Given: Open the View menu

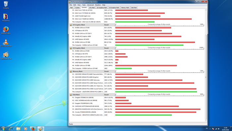Looking at the screenshot, I should pos(79,5).
